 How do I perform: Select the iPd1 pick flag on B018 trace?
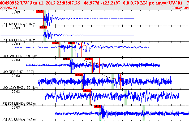point(87,91)
